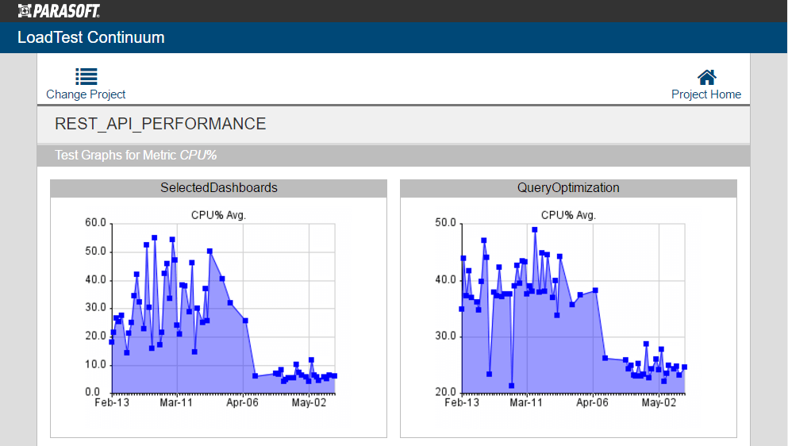Go to the Project Home text link

[x=706, y=94]
